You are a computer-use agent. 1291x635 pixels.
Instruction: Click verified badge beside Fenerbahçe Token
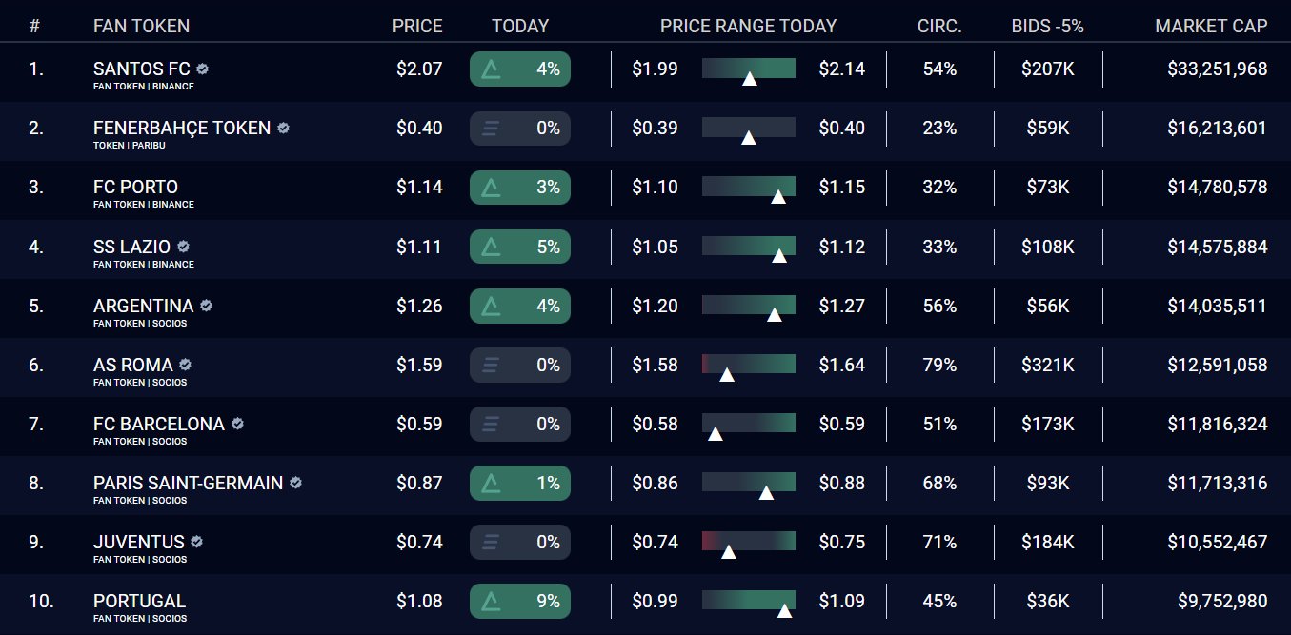tap(283, 129)
